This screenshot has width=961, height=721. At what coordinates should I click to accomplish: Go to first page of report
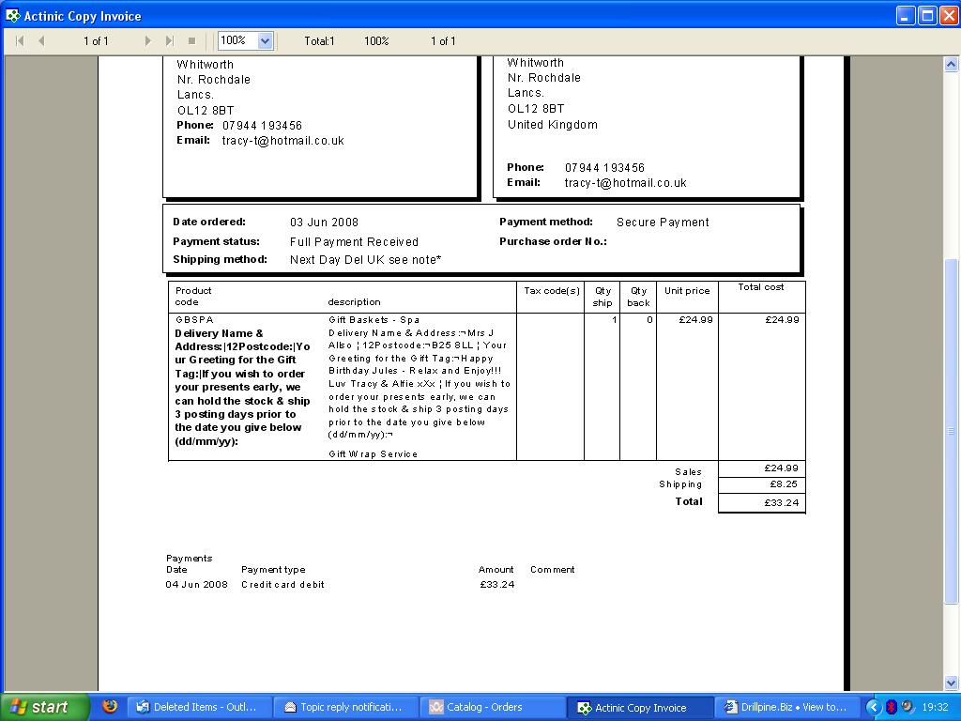pos(20,41)
